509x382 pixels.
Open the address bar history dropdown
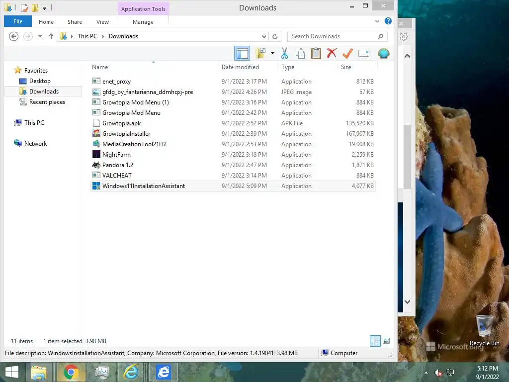tap(264, 36)
